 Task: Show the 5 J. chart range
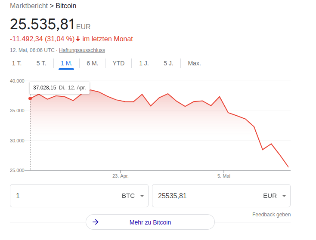(x=168, y=63)
